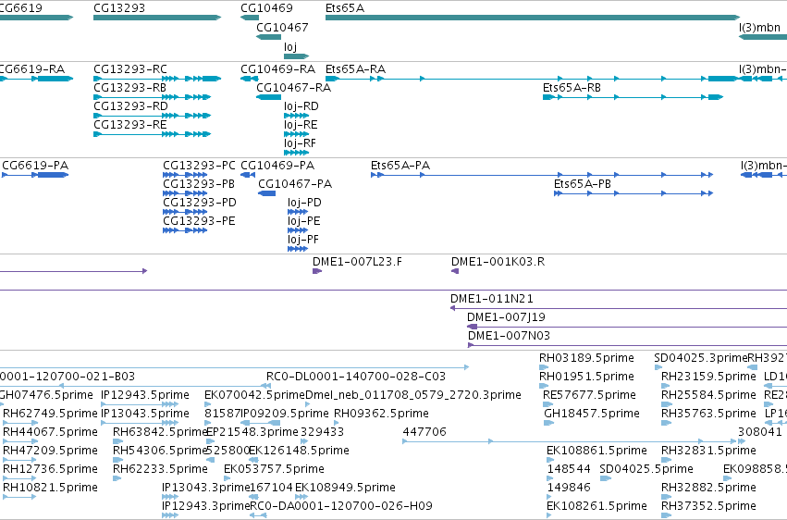Select the CG13293-PC protein label
The height and width of the screenshot is (520, 787).
click(199, 165)
